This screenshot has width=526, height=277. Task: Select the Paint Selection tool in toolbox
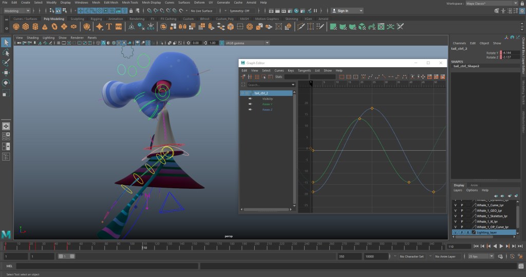(6, 63)
